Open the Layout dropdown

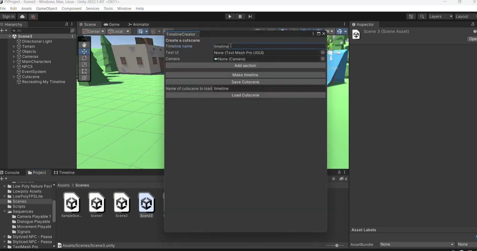pos(465,16)
